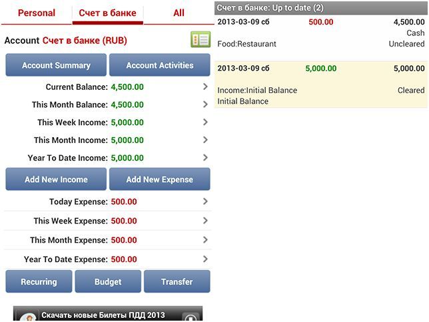429x322 pixels.
Task: Open This Month Expense details arrow
Action: click(205, 240)
